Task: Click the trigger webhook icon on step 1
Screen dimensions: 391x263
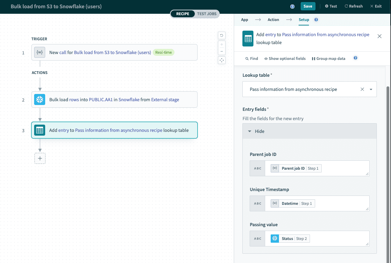Action: [40, 53]
